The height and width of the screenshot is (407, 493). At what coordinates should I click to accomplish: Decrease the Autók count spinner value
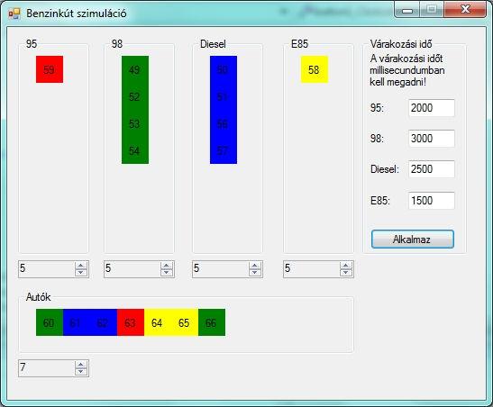[x=81, y=372]
